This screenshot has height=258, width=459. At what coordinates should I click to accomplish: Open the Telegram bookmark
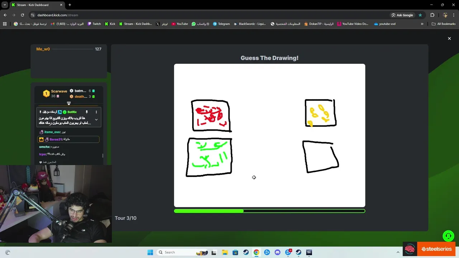pos(221,24)
